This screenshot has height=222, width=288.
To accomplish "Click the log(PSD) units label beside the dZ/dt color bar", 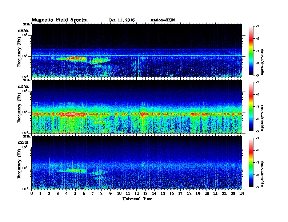I will coord(262,174).
